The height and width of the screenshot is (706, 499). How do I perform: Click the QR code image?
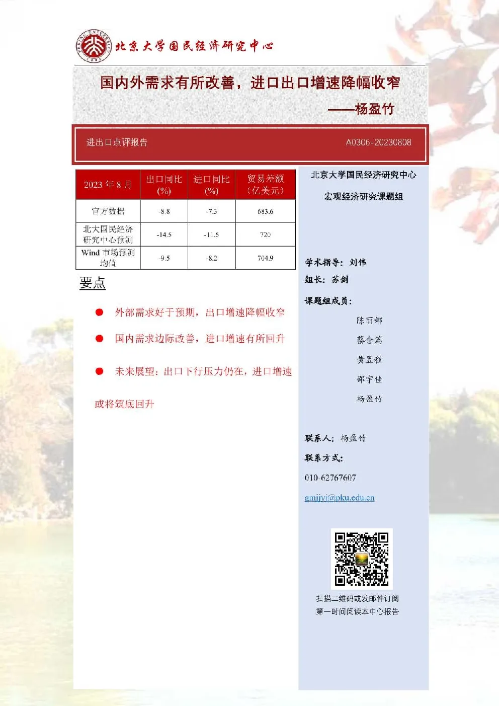[x=362, y=559]
